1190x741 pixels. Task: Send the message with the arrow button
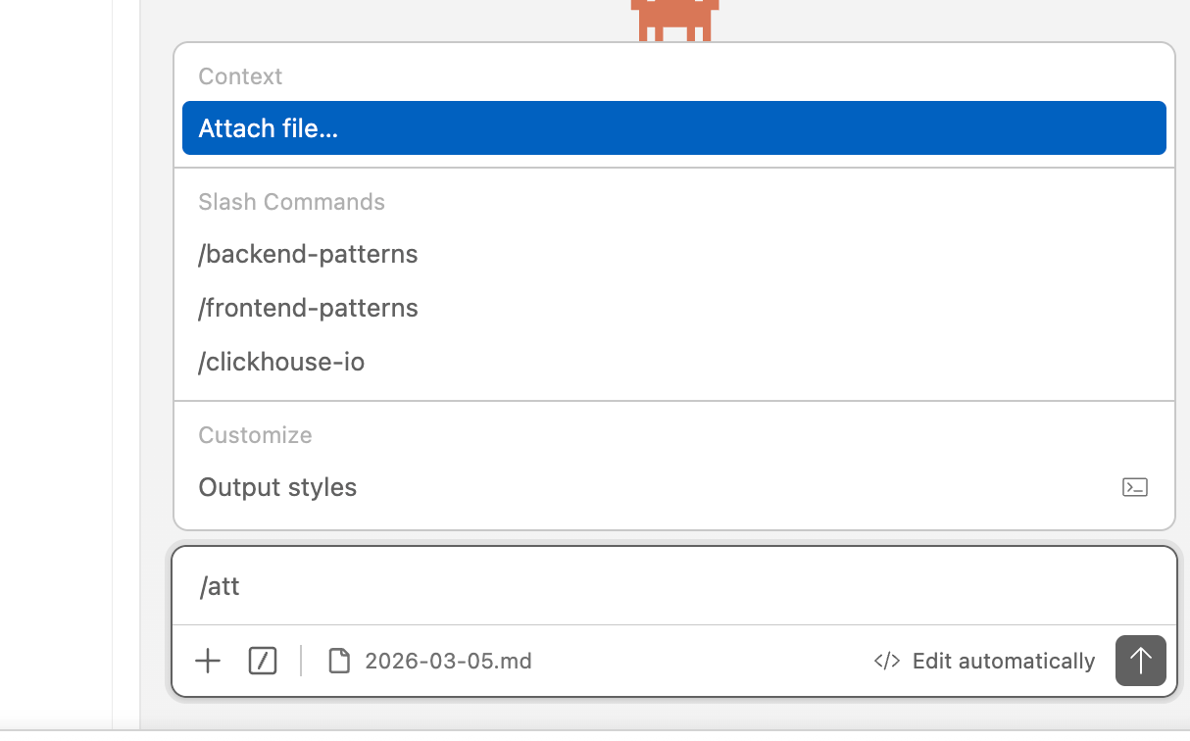[1140, 661]
